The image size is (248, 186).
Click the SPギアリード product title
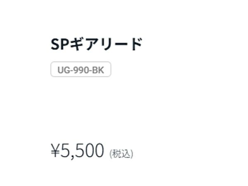pos(96,44)
